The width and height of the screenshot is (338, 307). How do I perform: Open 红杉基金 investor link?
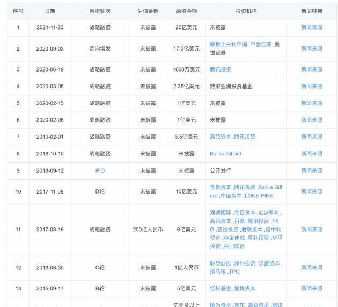click(x=221, y=288)
